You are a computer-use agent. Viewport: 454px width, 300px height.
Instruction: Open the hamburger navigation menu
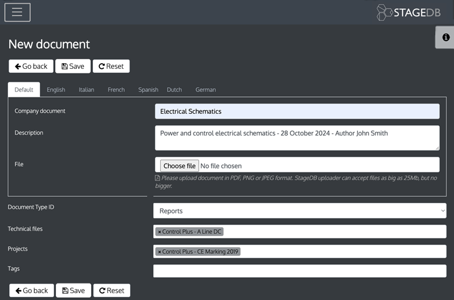(17, 12)
